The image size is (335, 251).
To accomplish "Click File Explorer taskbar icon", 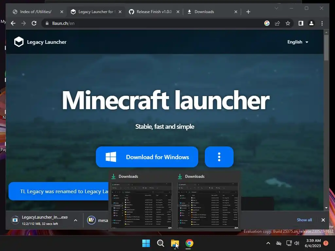I will 175,243.
